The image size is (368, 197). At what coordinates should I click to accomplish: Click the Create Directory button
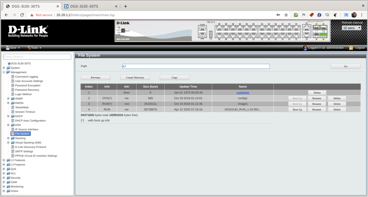pos(135,78)
